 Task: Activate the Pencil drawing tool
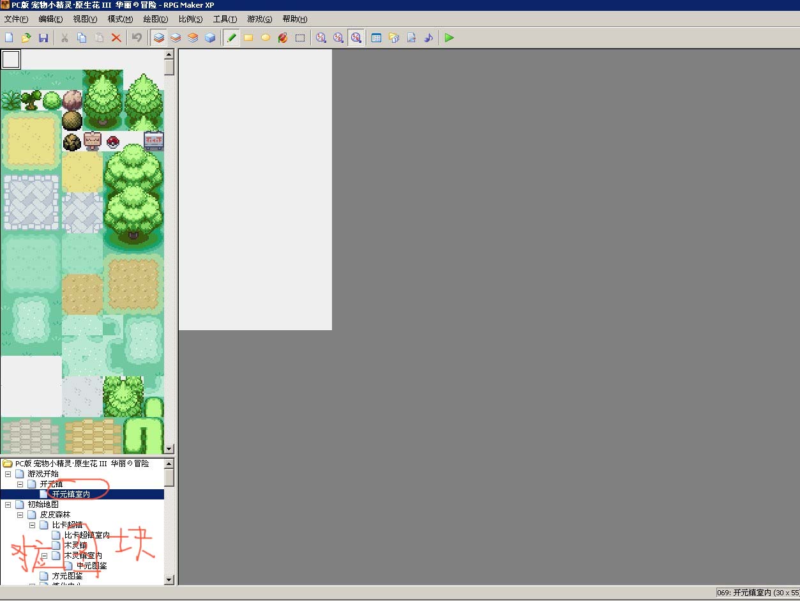coord(231,38)
